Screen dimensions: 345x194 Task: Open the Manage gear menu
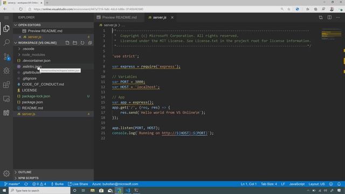tap(6, 174)
